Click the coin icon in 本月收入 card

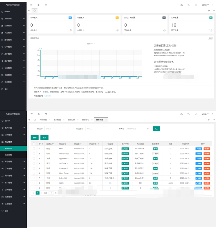117,30
